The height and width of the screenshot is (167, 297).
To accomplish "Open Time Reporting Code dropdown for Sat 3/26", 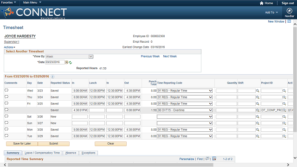I will pos(185,116).
